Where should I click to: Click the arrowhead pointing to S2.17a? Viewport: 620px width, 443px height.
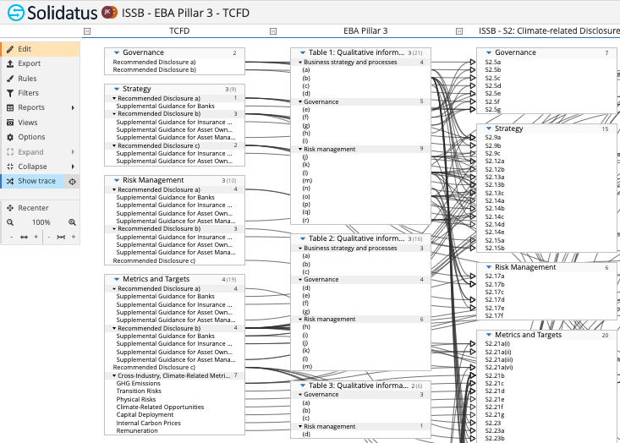point(473,276)
